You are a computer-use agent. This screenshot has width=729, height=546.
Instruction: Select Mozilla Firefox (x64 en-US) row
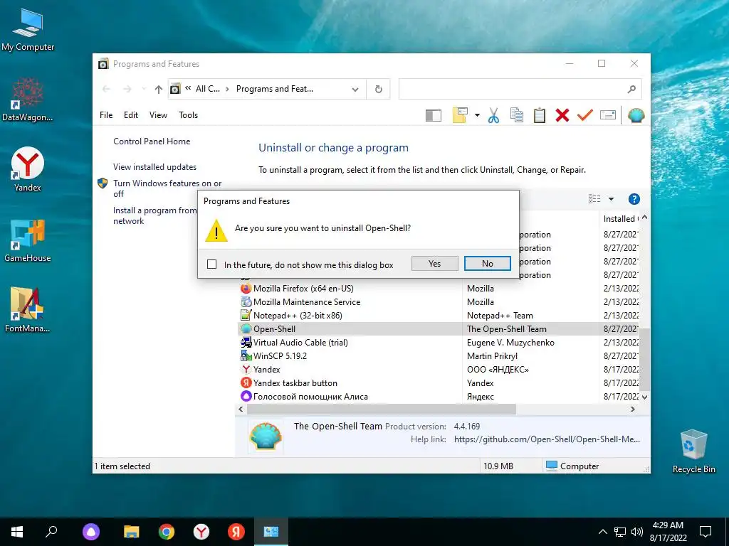pyautogui.click(x=439, y=289)
